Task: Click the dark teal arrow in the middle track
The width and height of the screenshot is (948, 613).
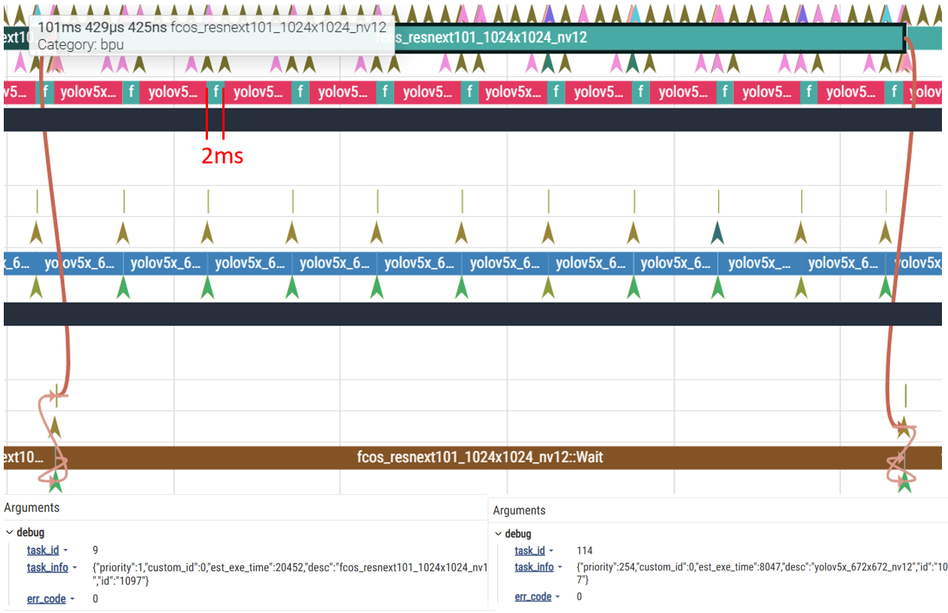Action: coord(717,232)
